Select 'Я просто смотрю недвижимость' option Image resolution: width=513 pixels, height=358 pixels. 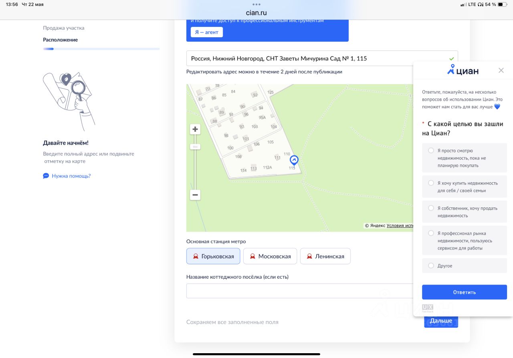(x=465, y=158)
